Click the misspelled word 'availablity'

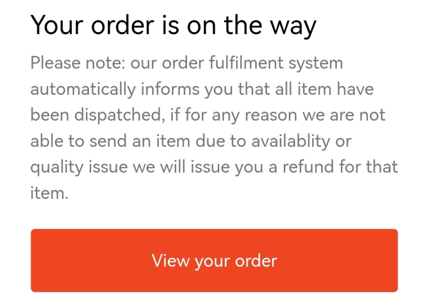coord(293,141)
